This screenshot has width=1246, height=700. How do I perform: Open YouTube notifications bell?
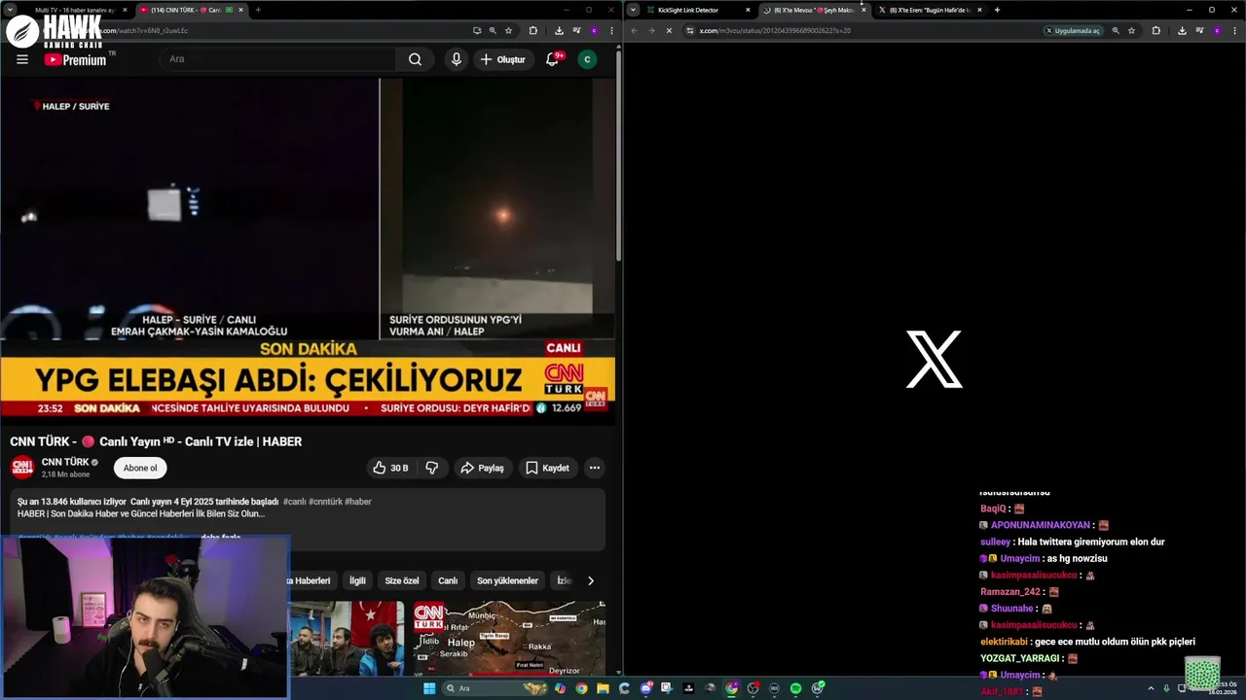coord(552,59)
